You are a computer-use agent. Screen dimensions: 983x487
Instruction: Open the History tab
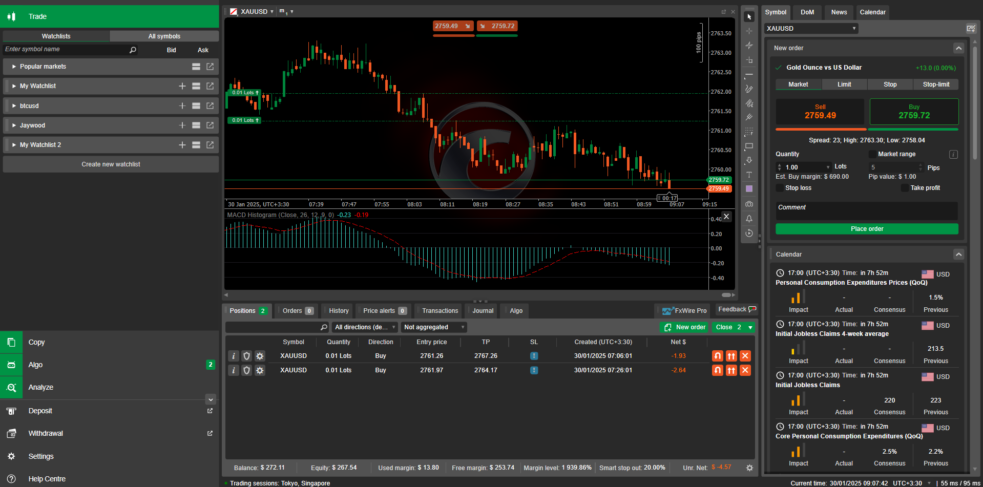click(x=339, y=311)
